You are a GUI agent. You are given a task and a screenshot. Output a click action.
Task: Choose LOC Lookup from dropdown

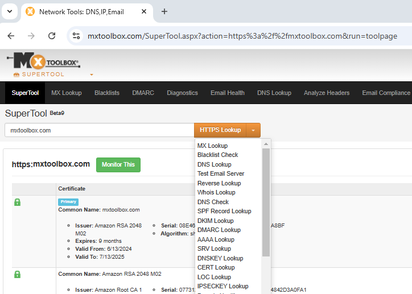coord(214,277)
